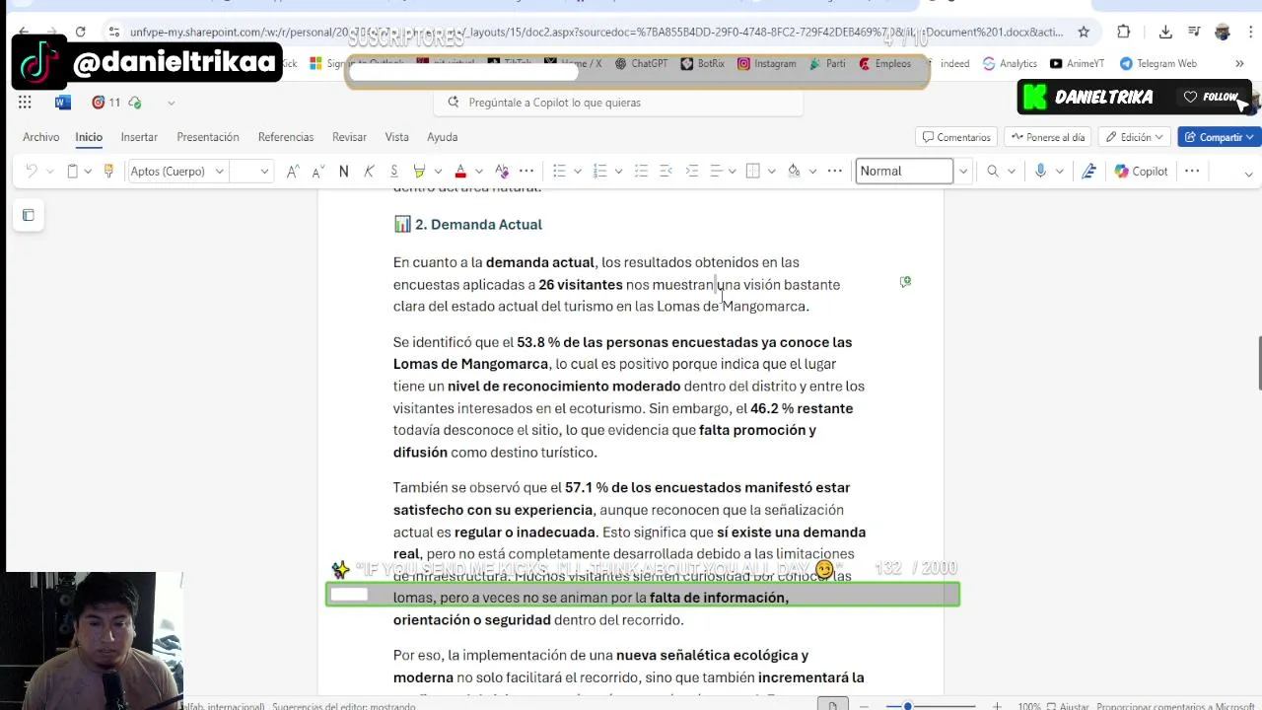Apply red font color

(x=460, y=172)
